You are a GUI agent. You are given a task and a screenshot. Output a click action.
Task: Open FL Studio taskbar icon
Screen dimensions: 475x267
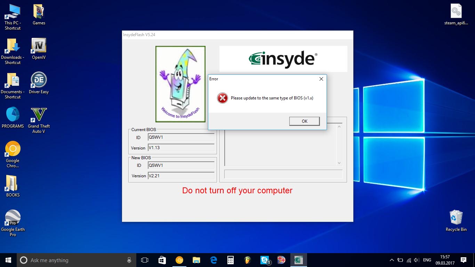pyautogui.click(x=248, y=260)
